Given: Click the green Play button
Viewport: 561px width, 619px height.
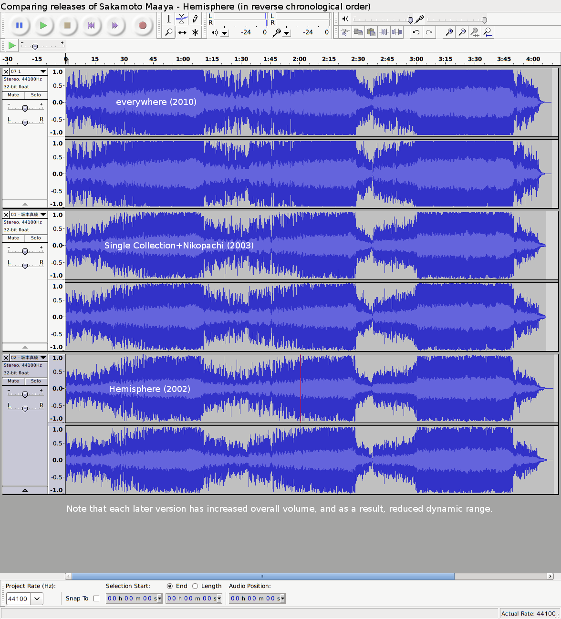Looking at the screenshot, I should coord(43,25).
